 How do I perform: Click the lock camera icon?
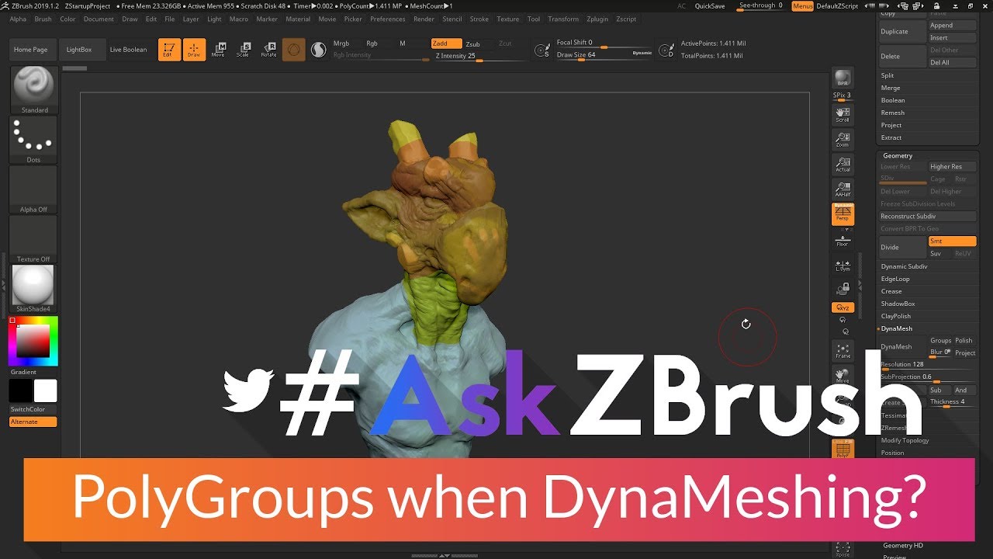(842, 288)
